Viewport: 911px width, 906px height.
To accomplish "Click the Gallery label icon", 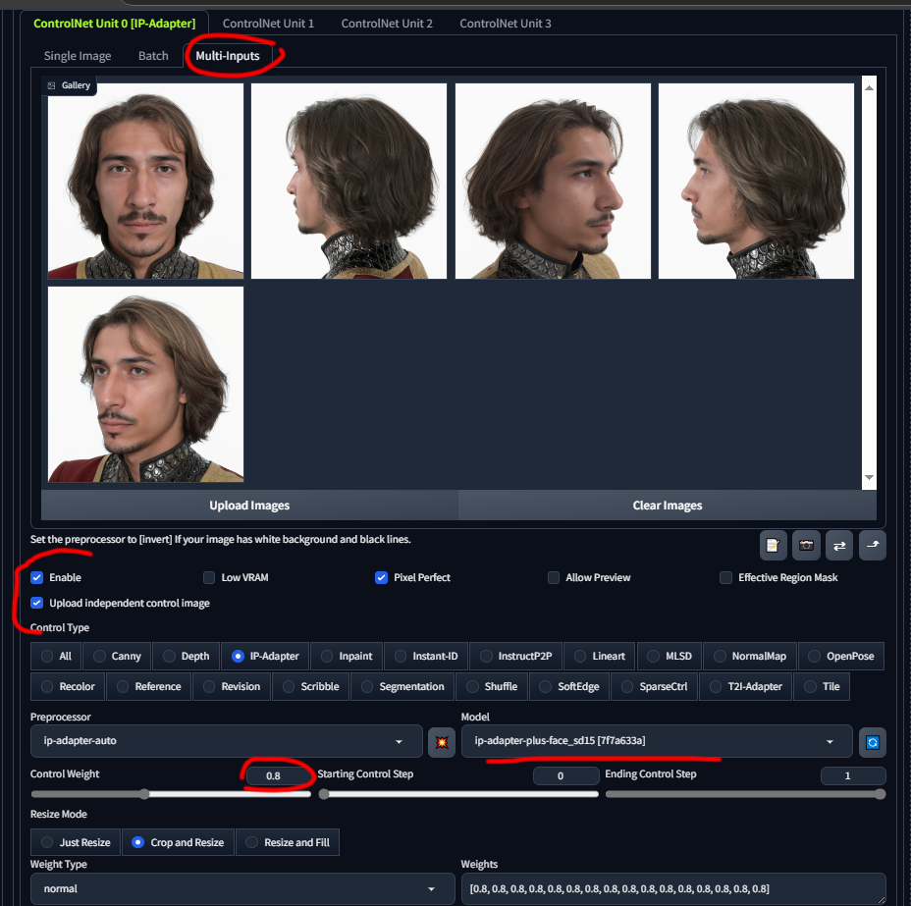I will pos(51,85).
